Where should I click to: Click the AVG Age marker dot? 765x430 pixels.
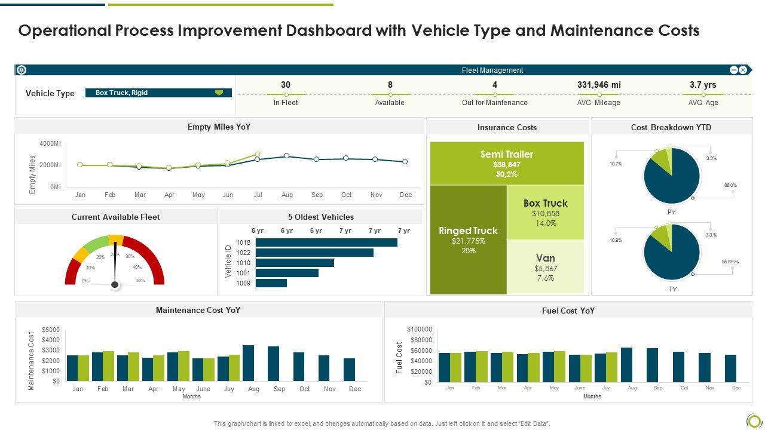coord(703,94)
